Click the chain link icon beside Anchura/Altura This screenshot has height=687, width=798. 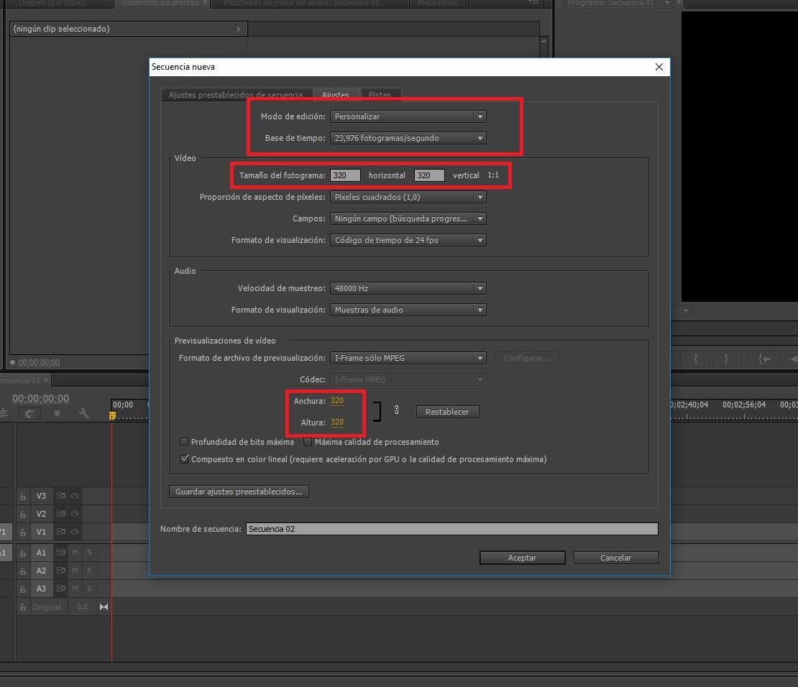tap(396, 410)
